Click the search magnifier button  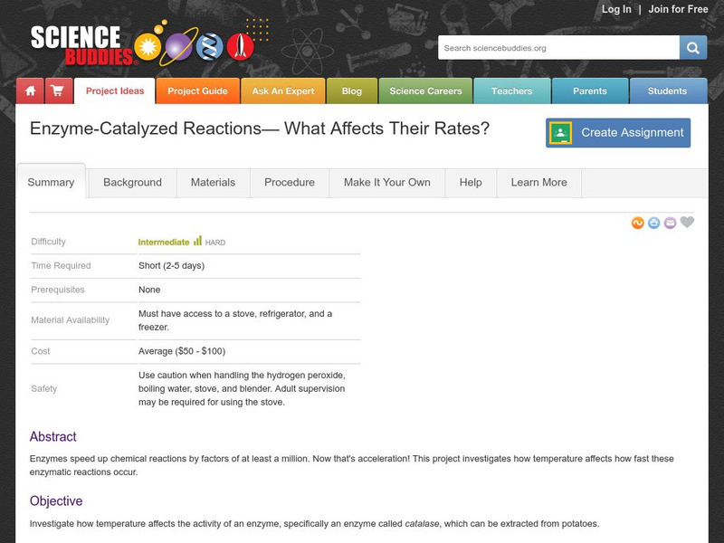693,48
